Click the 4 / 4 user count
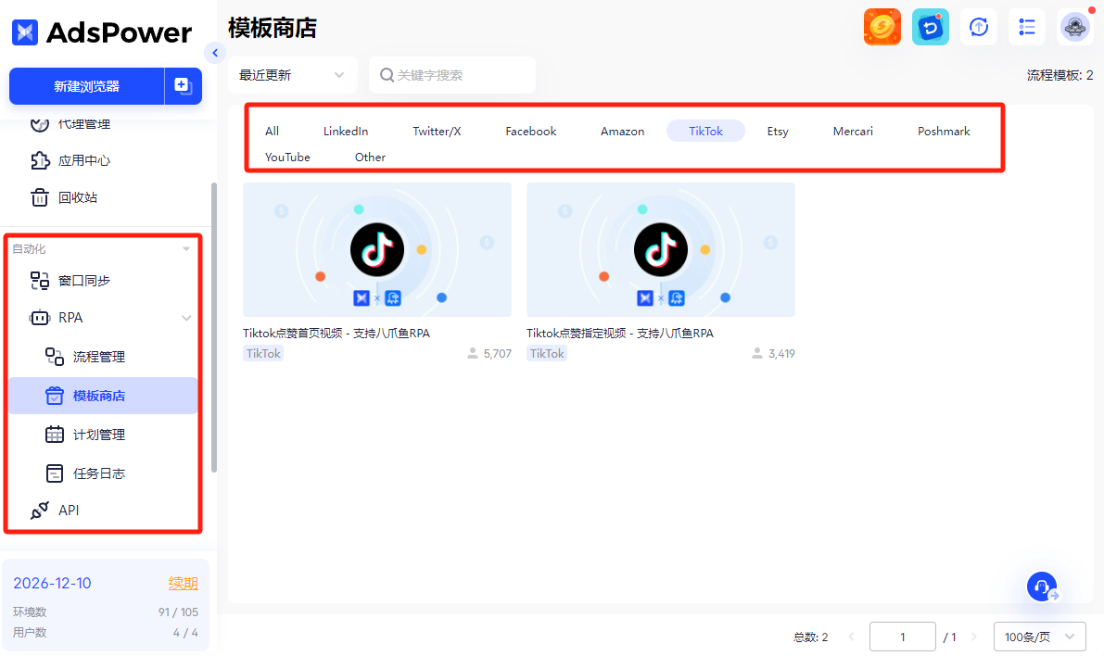The height and width of the screenshot is (656, 1104). pyautogui.click(x=185, y=633)
